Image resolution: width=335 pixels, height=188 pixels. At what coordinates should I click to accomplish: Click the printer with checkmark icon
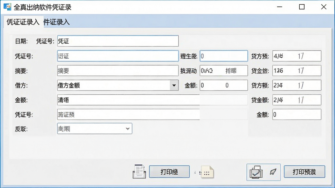point(256,172)
